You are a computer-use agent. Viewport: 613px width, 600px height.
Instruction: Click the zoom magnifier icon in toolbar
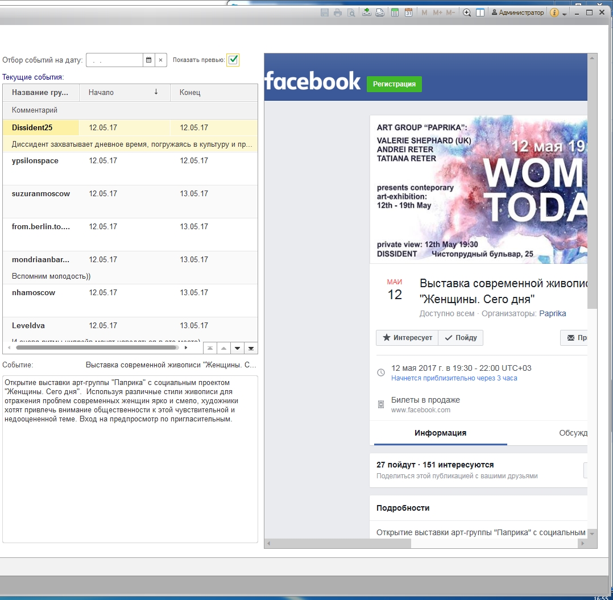coord(467,13)
